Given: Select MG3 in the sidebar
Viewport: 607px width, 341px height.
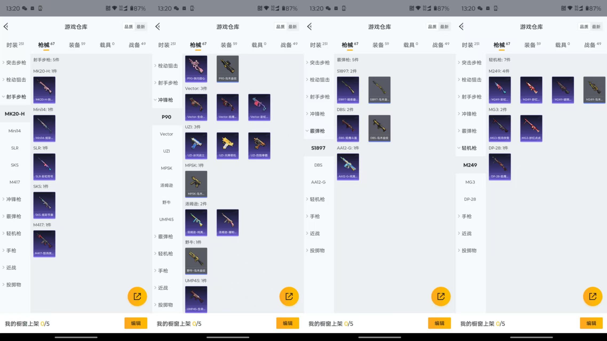Looking at the screenshot, I should click(470, 182).
